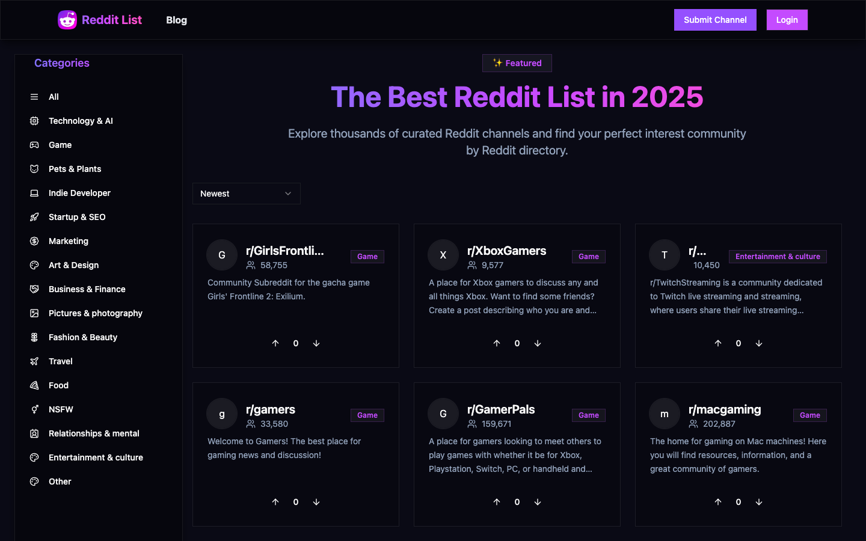Downvote the r/XboxGamers community card
The height and width of the screenshot is (541, 866).
pos(538,343)
